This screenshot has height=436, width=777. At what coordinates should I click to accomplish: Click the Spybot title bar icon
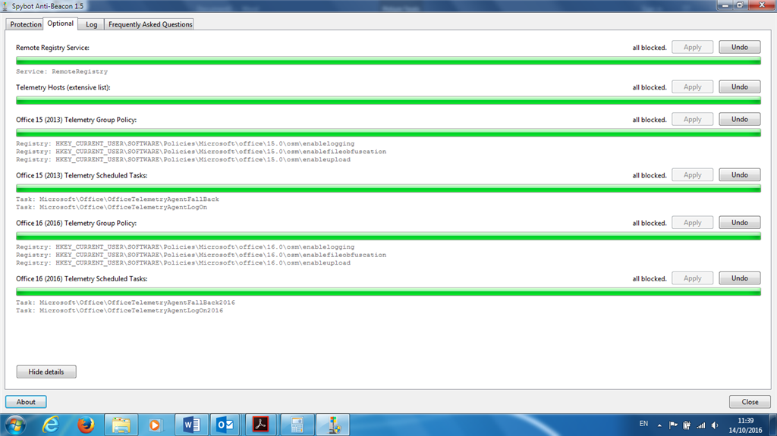coord(5,6)
